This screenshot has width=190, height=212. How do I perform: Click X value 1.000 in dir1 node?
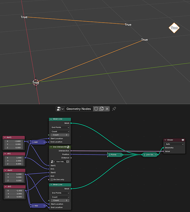coord(14,158)
